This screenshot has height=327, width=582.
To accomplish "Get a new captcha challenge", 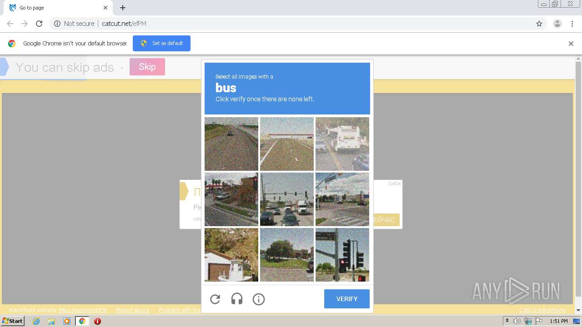I will tap(215, 299).
